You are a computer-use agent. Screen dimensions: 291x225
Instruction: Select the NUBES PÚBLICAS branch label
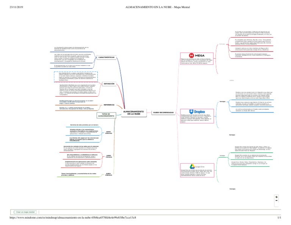(x=109, y=133)
